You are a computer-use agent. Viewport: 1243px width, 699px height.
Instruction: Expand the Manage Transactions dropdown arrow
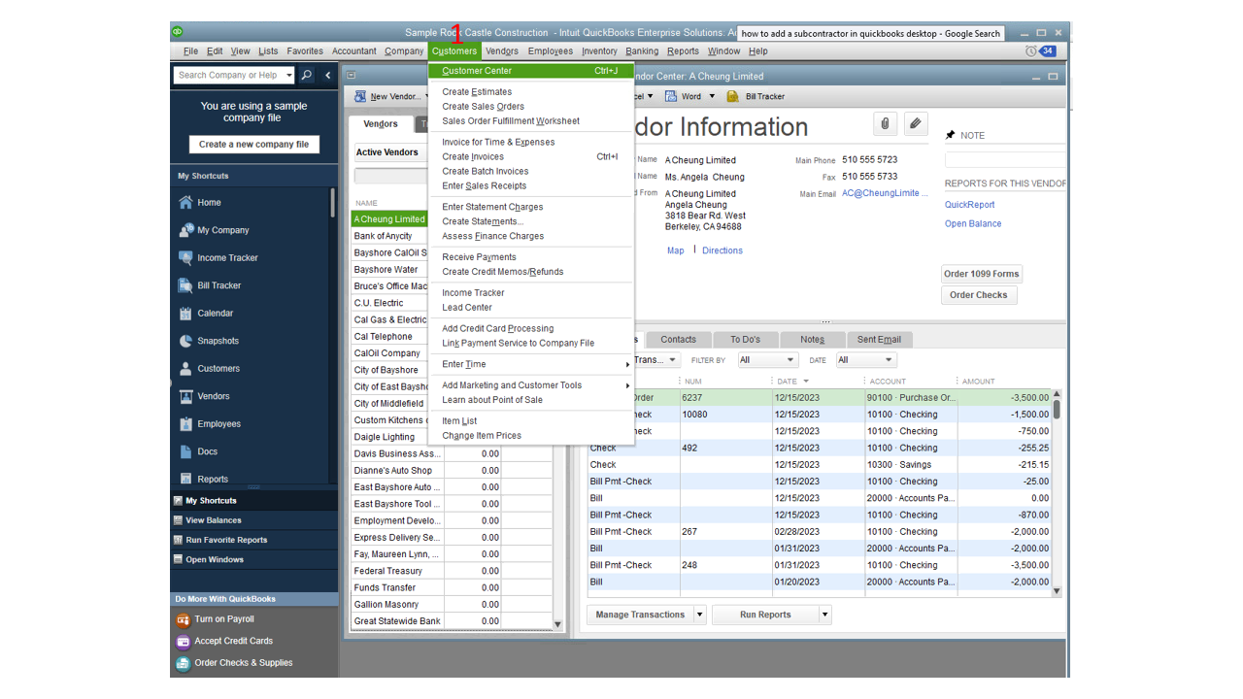coord(699,615)
